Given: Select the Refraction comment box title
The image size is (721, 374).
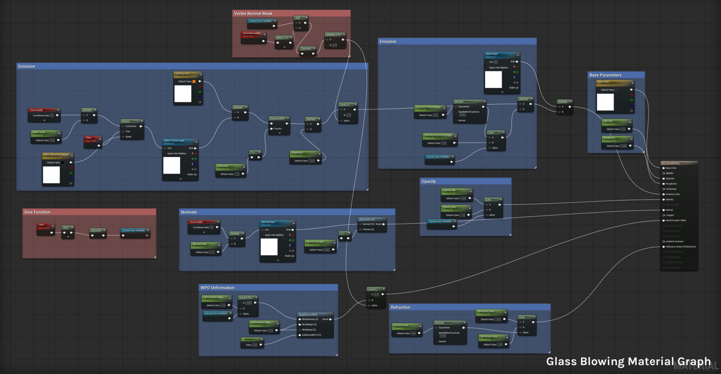Looking at the screenshot, I should 401,307.
